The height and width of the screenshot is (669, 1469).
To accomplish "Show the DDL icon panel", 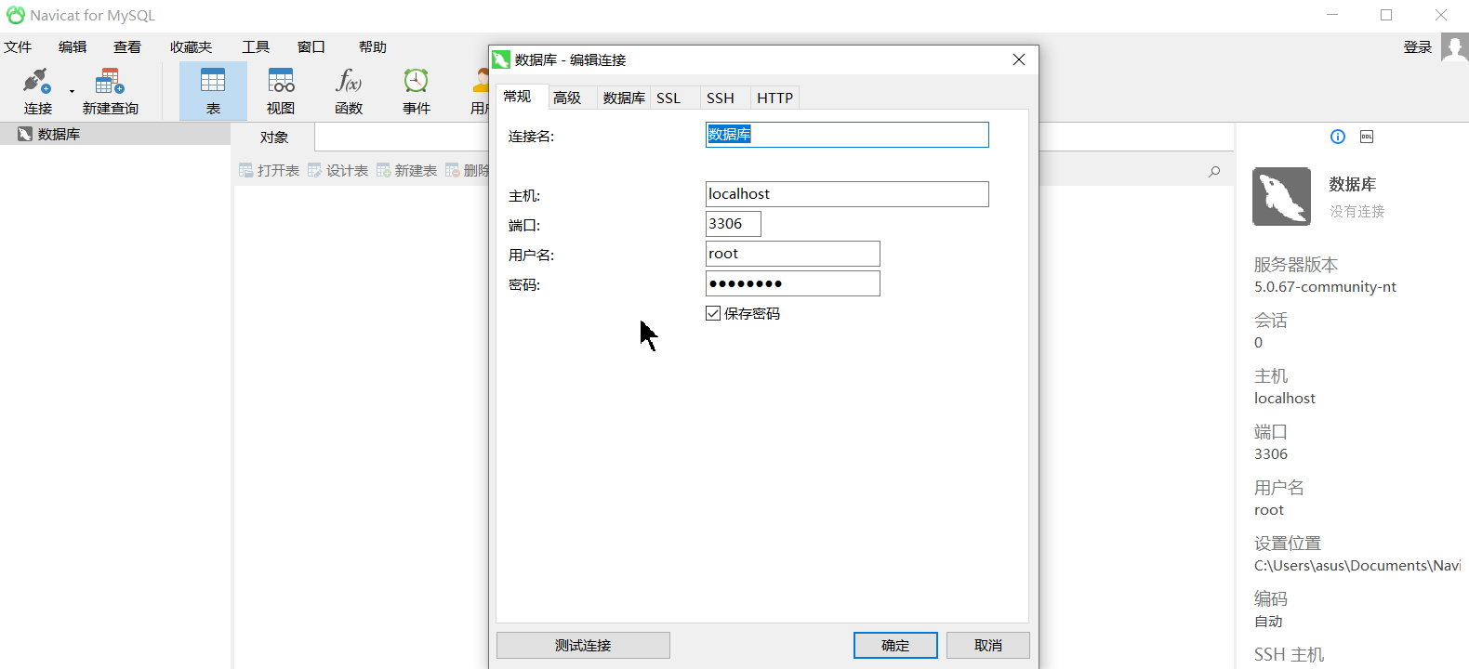I will (x=1367, y=137).
